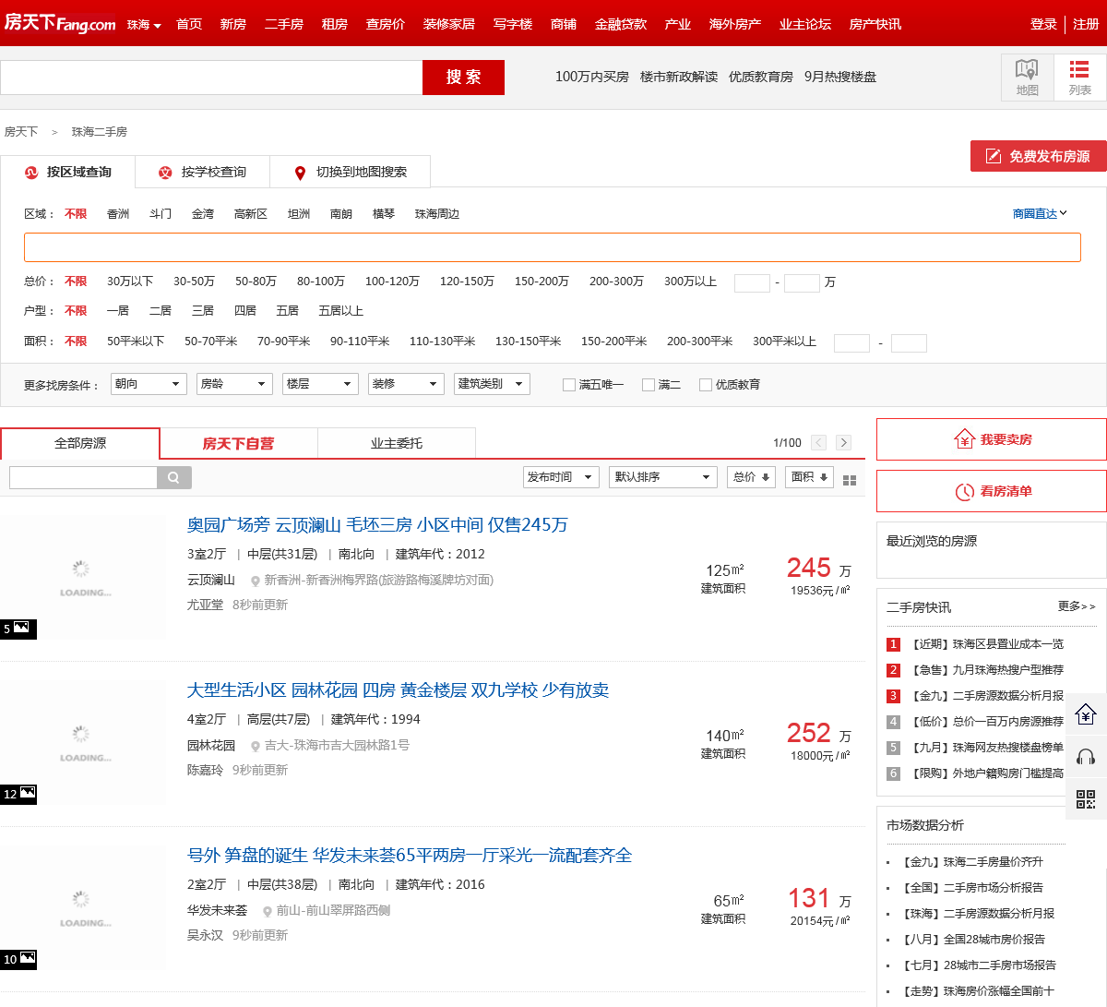1107x1007 pixels.
Task: Expand the 南国直达 dropdown
Action: coord(1040,214)
